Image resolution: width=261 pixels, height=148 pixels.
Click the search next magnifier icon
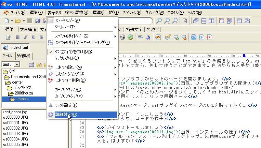tap(175, 21)
